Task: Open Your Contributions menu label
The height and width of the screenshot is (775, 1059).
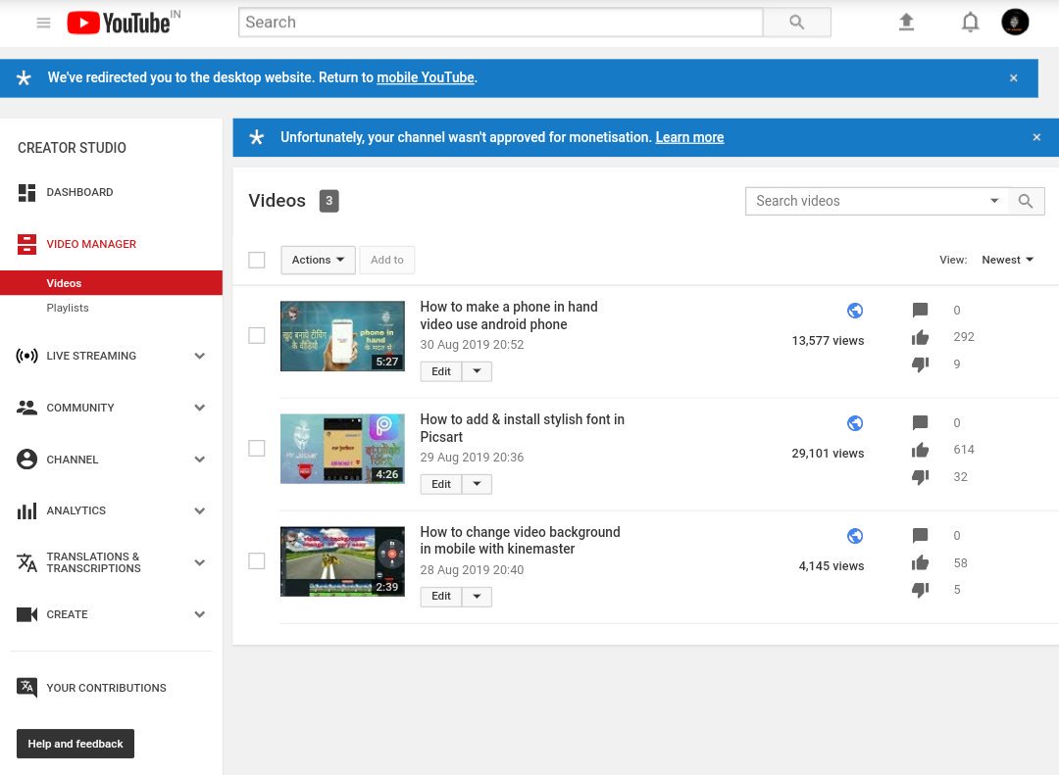Action: coord(106,688)
